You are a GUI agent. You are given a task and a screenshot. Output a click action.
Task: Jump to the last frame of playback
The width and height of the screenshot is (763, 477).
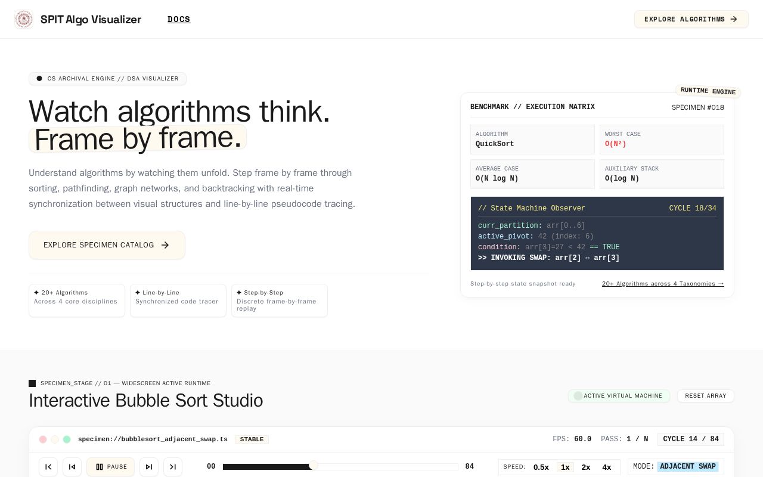[x=173, y=467]
